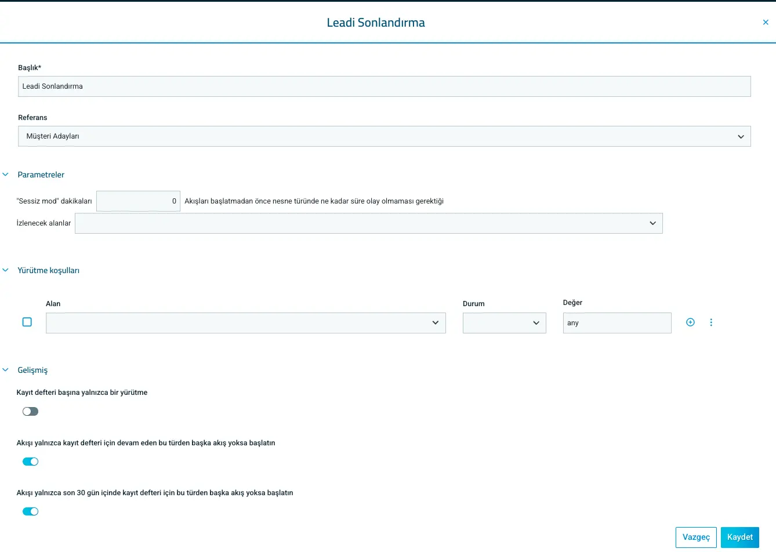Open the Durum condition dropdown
The image size is (776, 552).
coord(505,323)
